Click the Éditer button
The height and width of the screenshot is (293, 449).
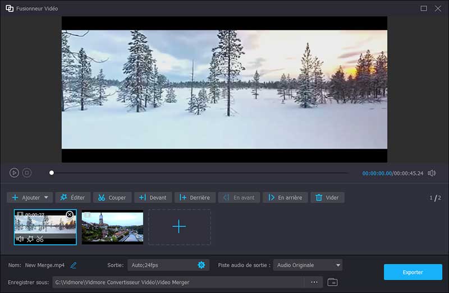click(x=72, y=198)
